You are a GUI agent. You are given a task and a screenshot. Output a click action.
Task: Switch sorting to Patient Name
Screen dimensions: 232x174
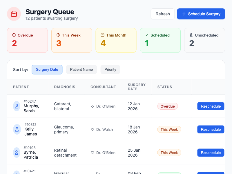81,69
